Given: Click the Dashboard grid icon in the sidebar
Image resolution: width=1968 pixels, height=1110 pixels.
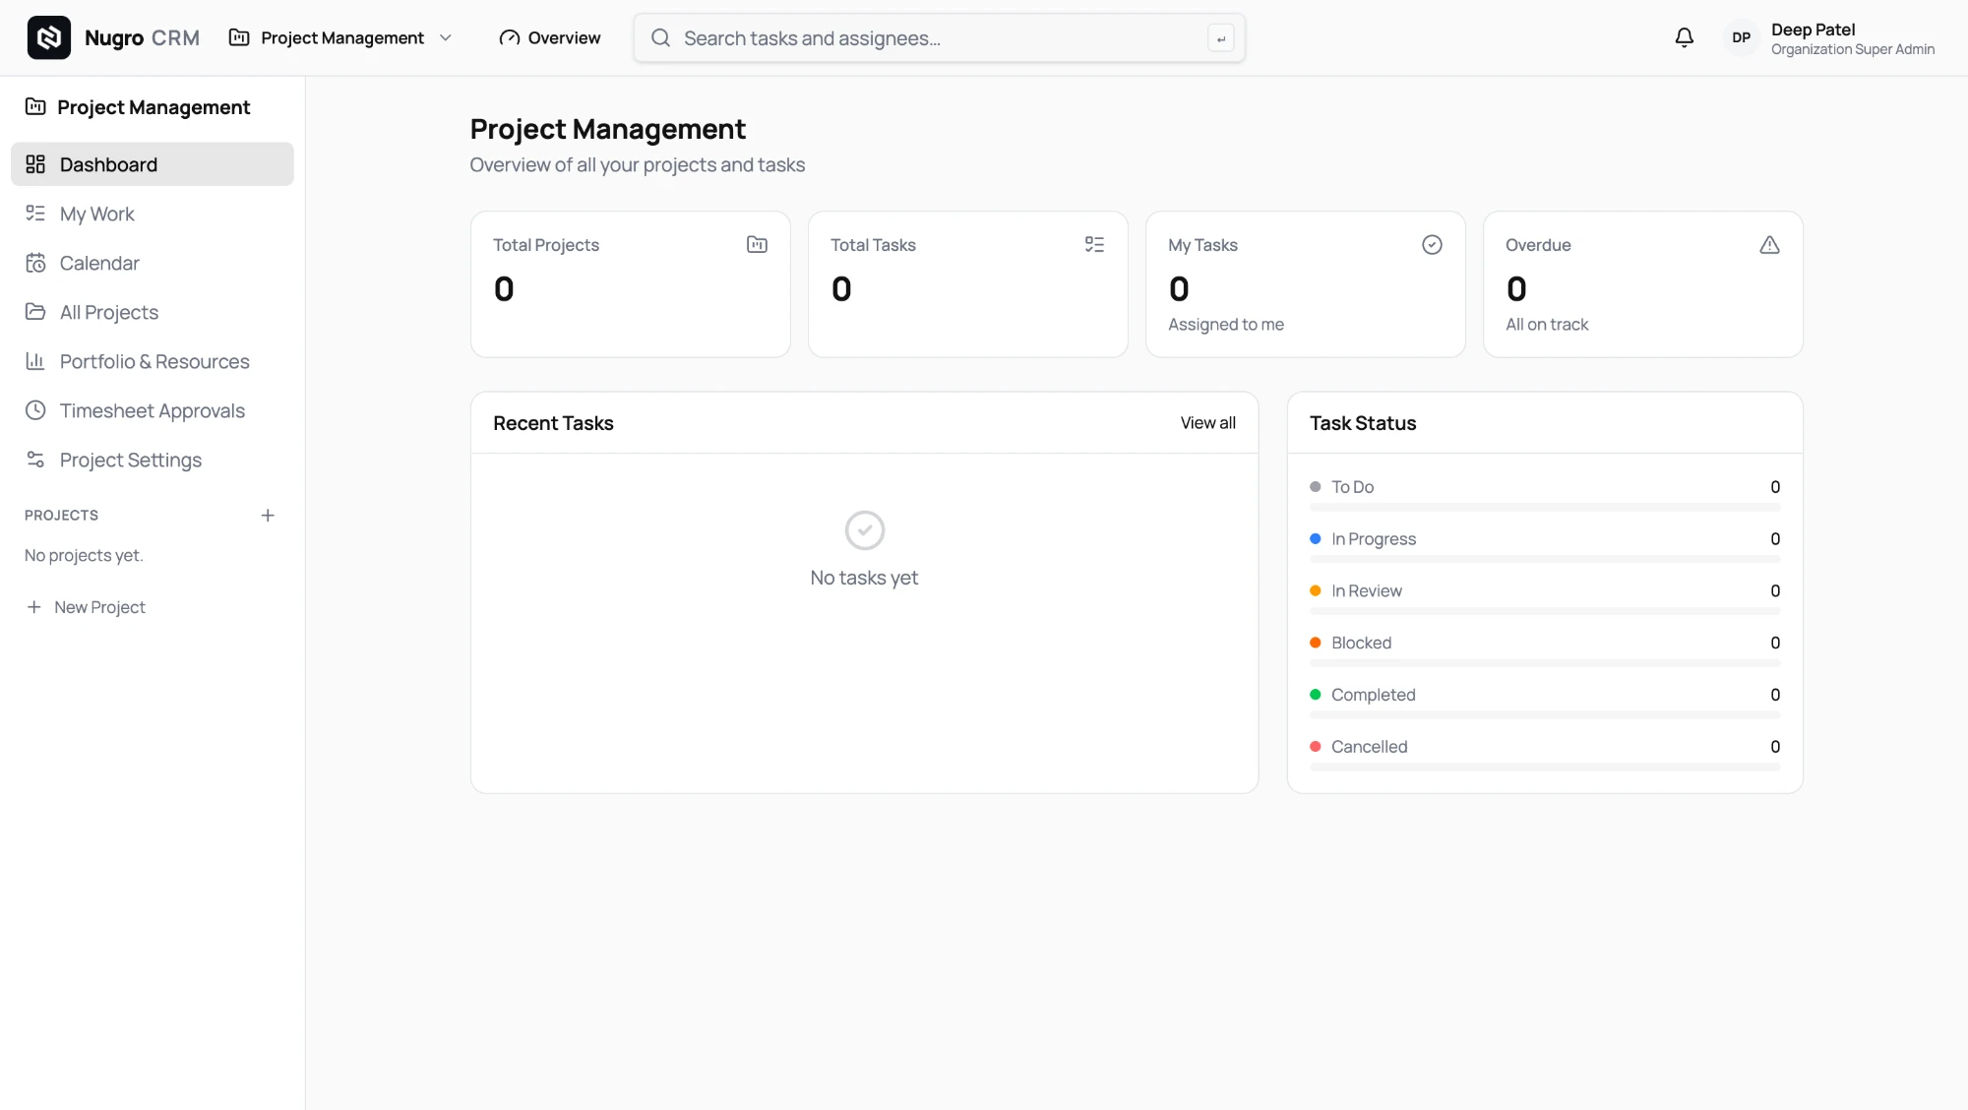Looking at the screenshot, I should click(x=35, y=164).
